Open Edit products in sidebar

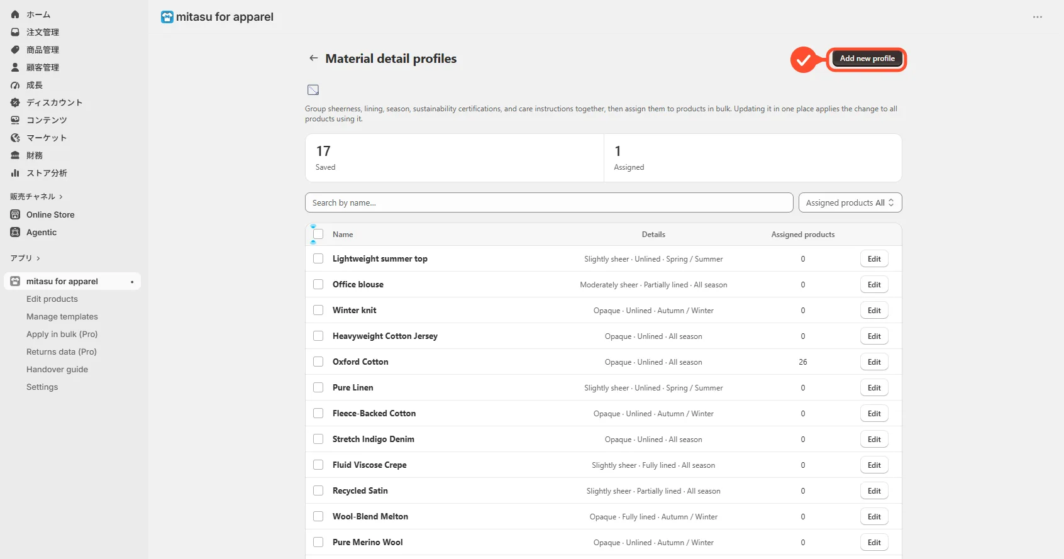coord(52,299)
